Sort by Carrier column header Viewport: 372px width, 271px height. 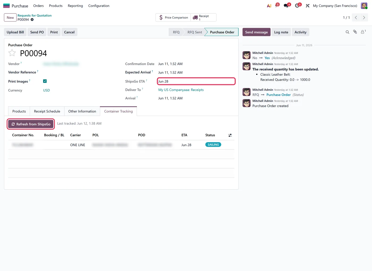(x=75, y=135)
